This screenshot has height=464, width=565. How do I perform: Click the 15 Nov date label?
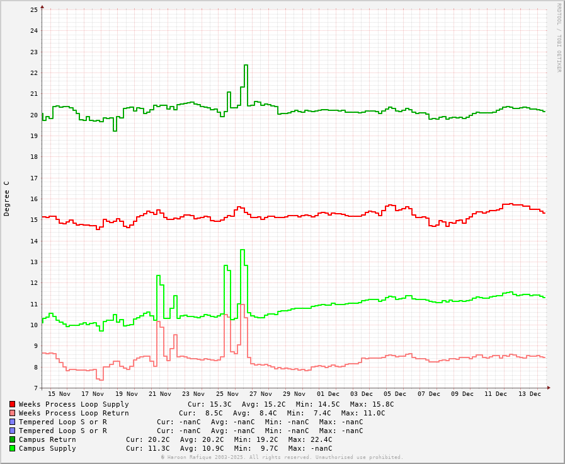pyautogui.click(x=59, y=394)
